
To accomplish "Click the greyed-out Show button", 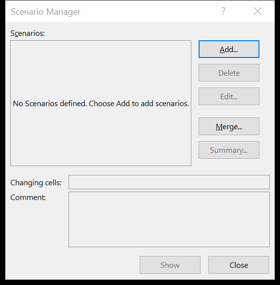I will [x=170, y=265].
